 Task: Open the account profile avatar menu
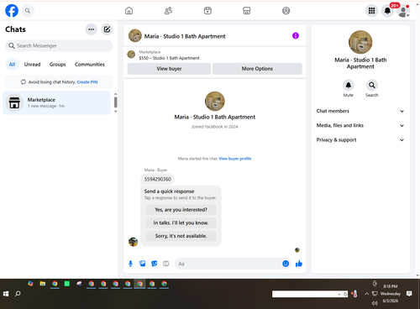(403, 11)
